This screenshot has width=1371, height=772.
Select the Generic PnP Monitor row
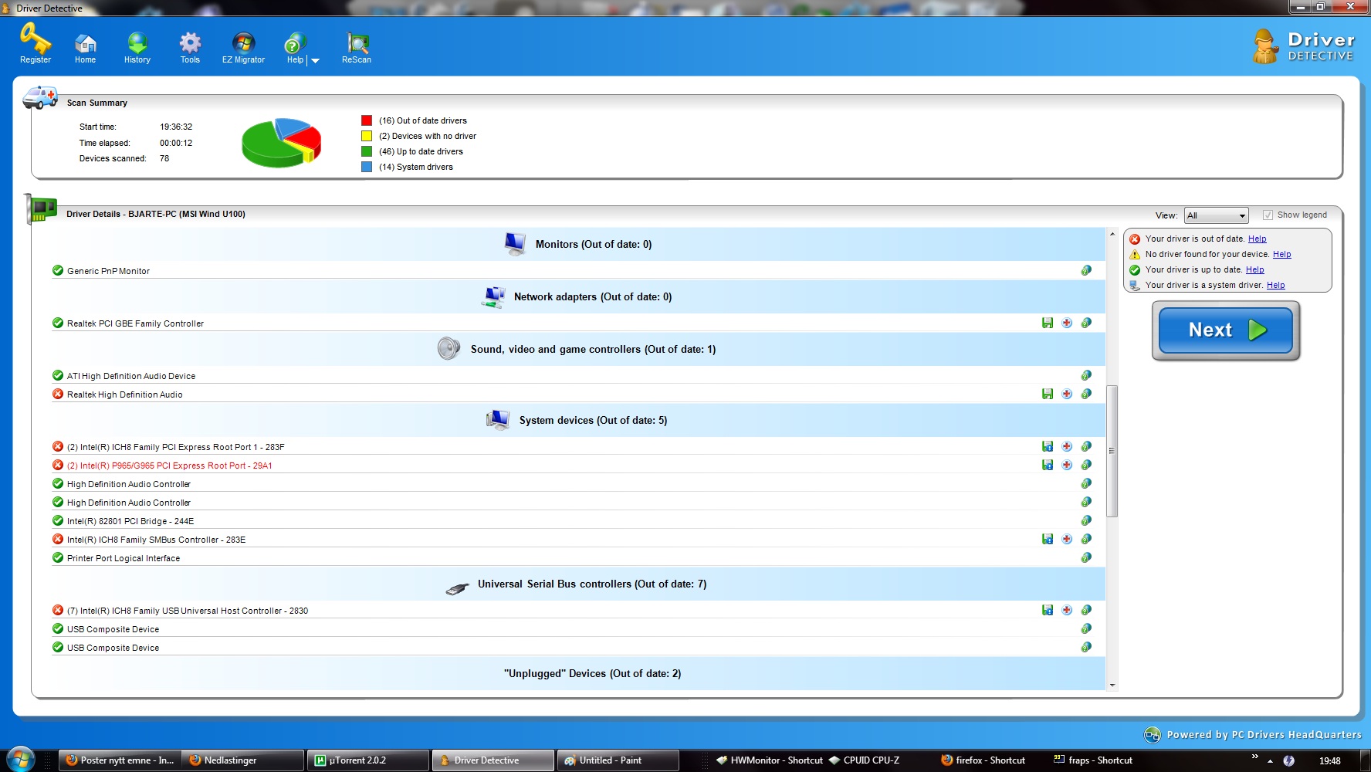577,271
